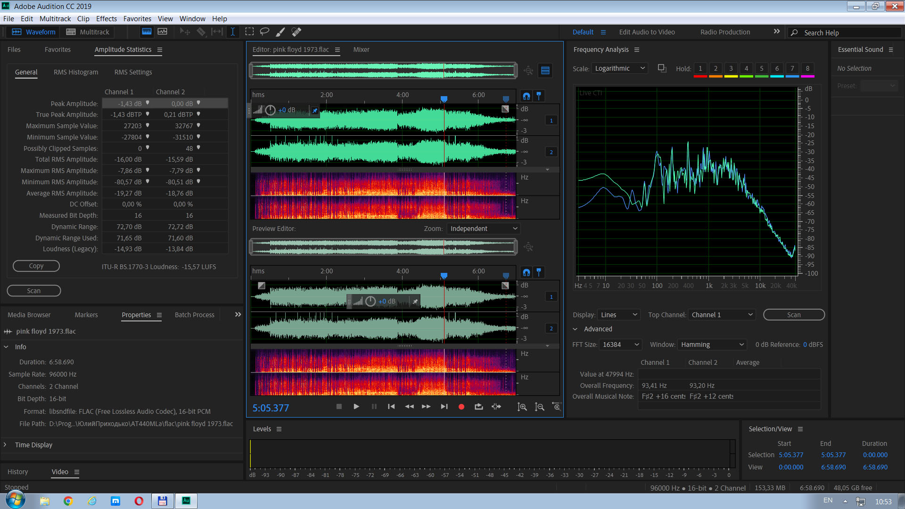The image size is (905, 509).
Task: Expand the Time Display section
Action: 6,445
